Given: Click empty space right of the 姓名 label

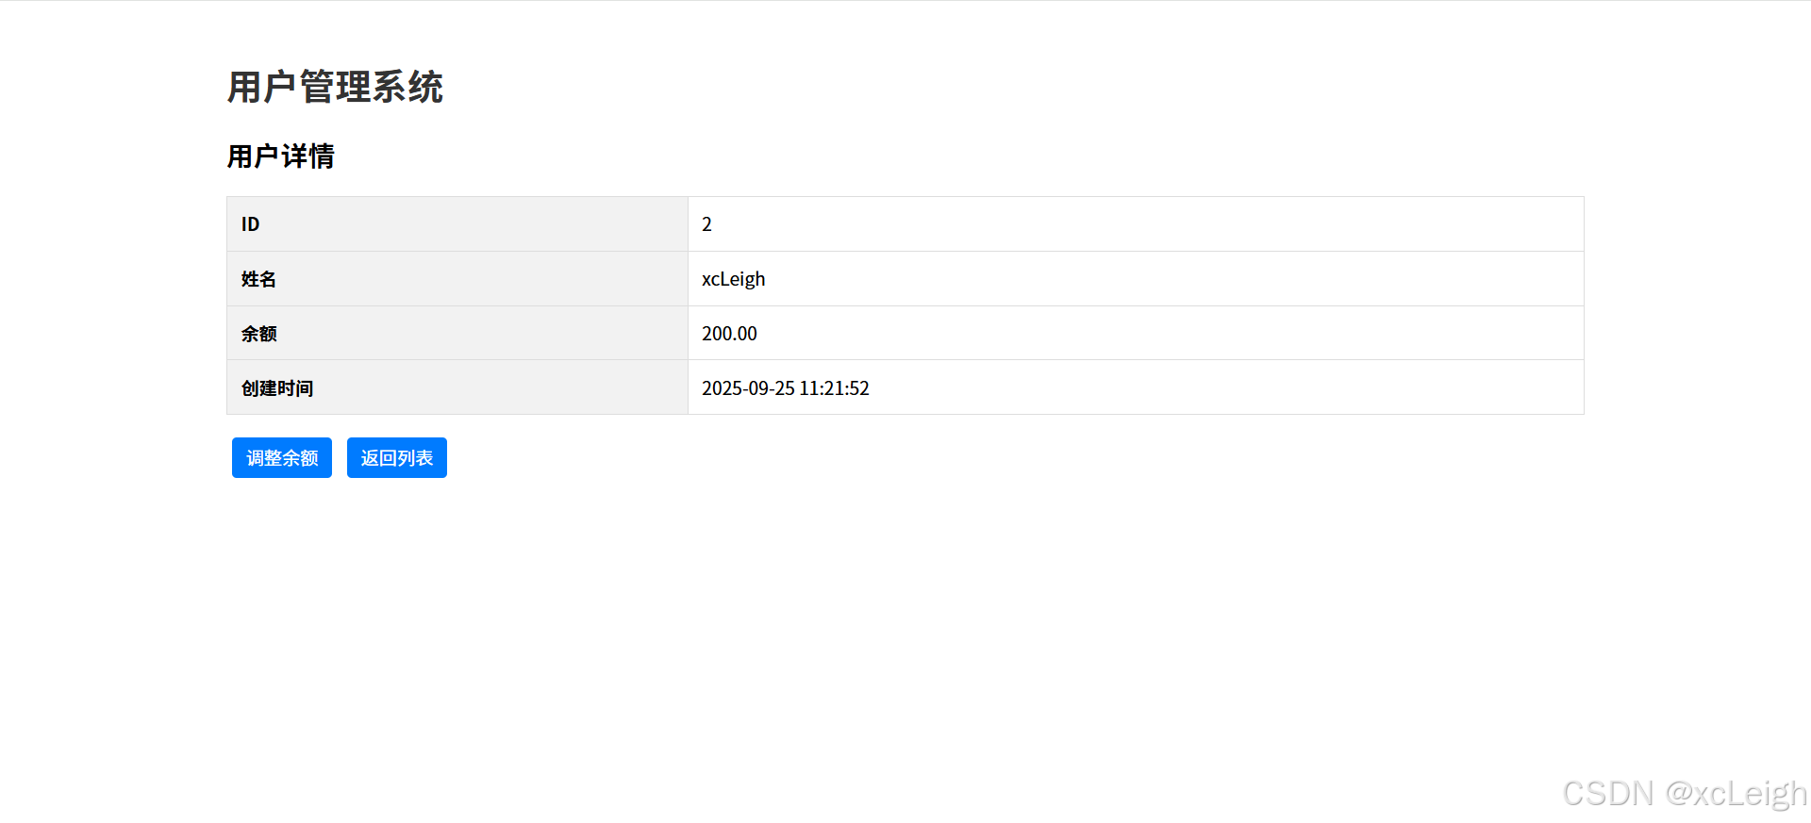Looking at the screenshot, I should tap(472, 279).
